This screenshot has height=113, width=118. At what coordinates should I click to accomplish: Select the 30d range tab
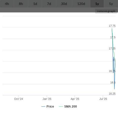coord(64,4)
